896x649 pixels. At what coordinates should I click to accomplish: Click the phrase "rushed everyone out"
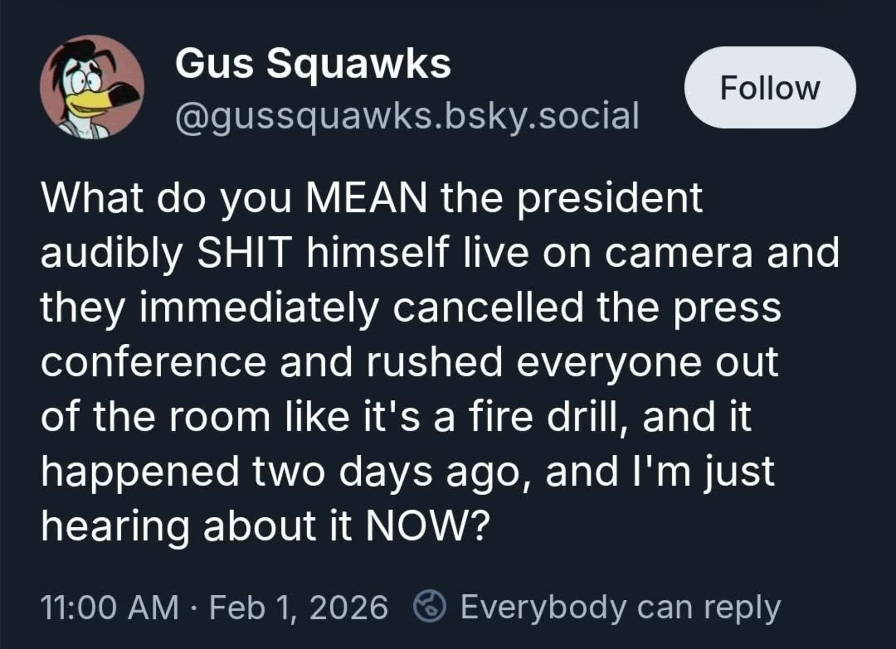572,362
